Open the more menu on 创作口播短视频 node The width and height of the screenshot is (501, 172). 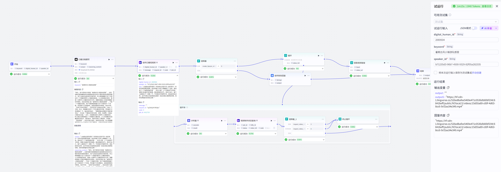[x=176, y=62]
